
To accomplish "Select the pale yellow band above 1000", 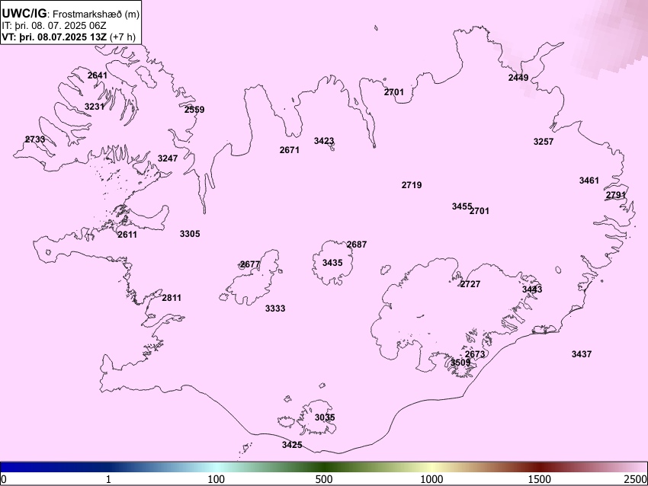I will point(431,467).
